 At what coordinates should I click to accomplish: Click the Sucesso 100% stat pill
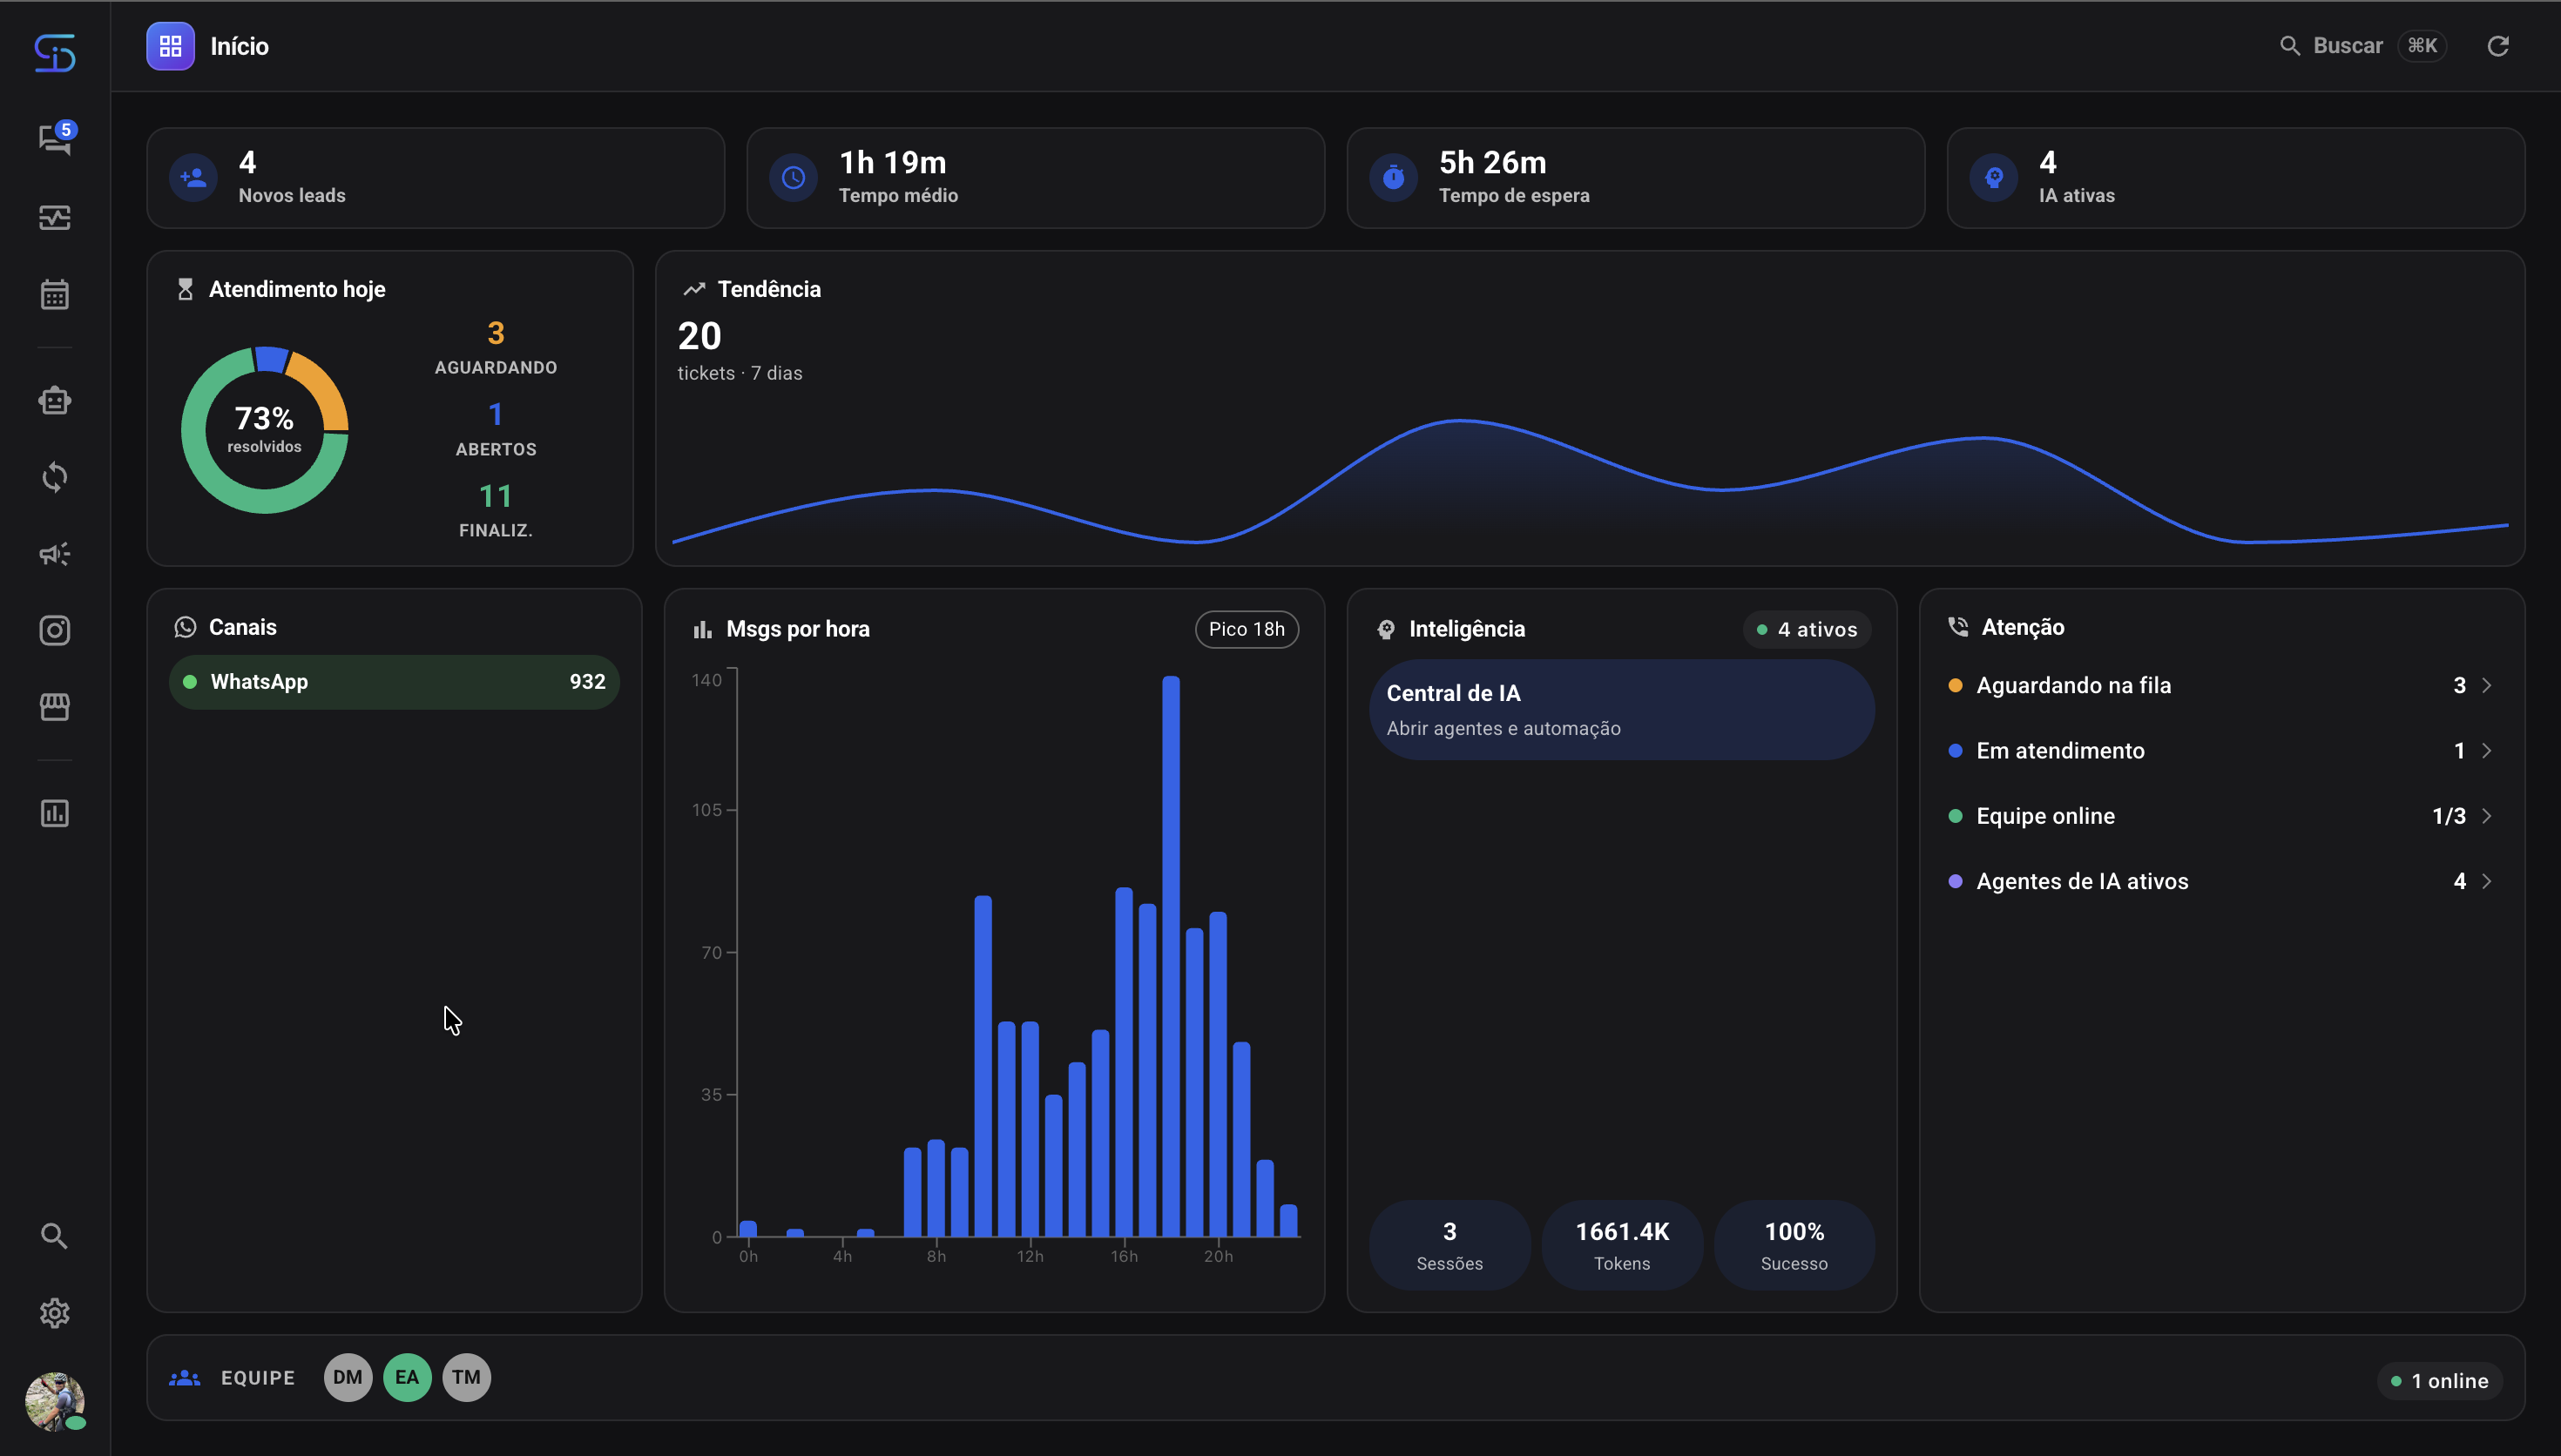pyautogui.click(x=1794, y=1245)
